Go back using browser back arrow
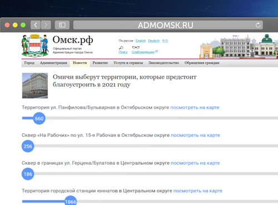The image size is (278, 205). [36, 25]
